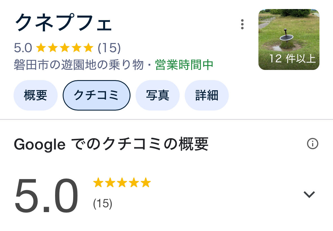
Task: Open the (15) review count beside header stars
Action: pos(109,48)
